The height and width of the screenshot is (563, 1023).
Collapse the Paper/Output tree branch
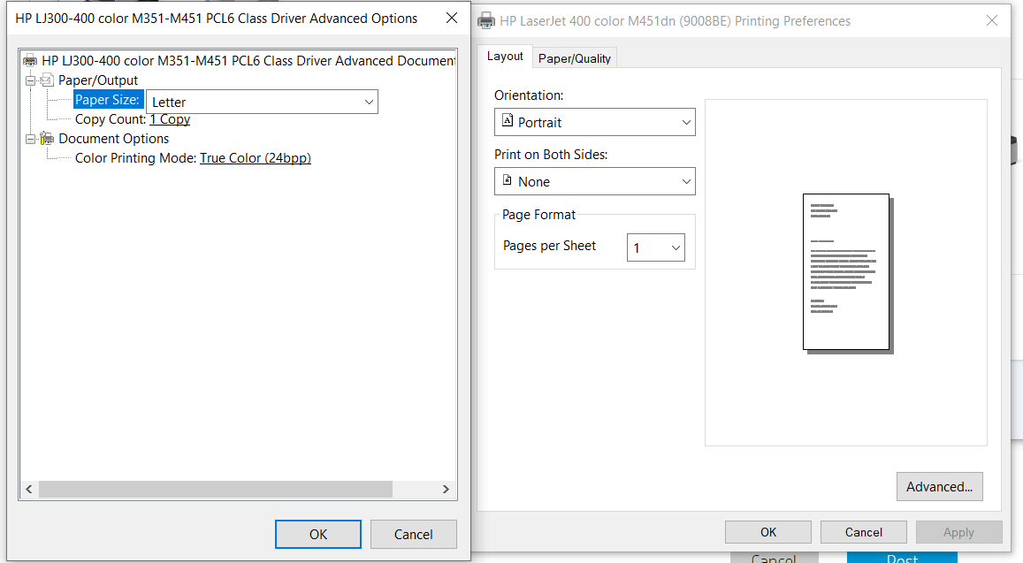coord(32,80)
